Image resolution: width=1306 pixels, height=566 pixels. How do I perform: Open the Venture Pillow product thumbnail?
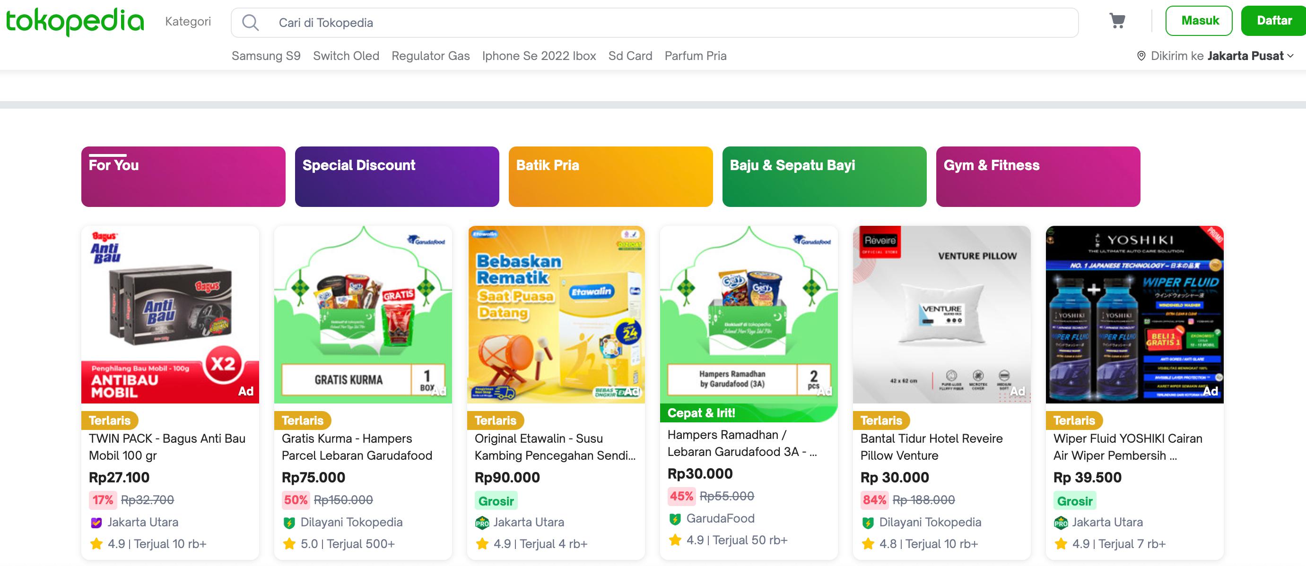pos(941,314)
